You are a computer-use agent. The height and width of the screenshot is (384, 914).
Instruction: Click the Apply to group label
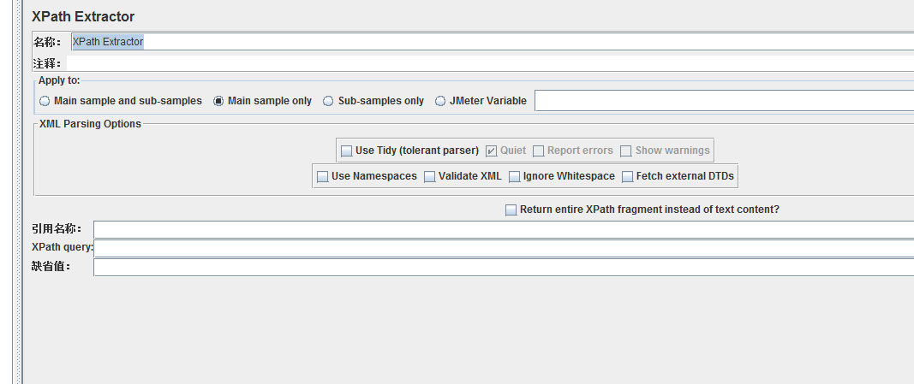tap(59, 80)
